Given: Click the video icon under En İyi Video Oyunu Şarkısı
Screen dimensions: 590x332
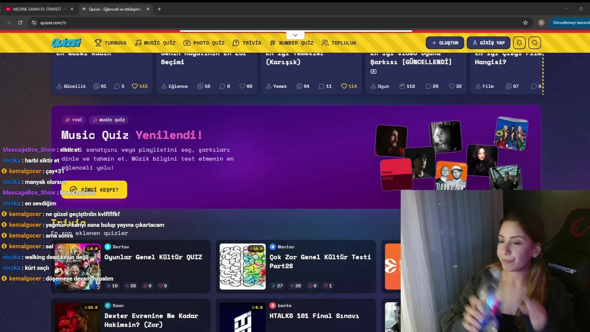Looking at the screenshot, I should point(373,71).
